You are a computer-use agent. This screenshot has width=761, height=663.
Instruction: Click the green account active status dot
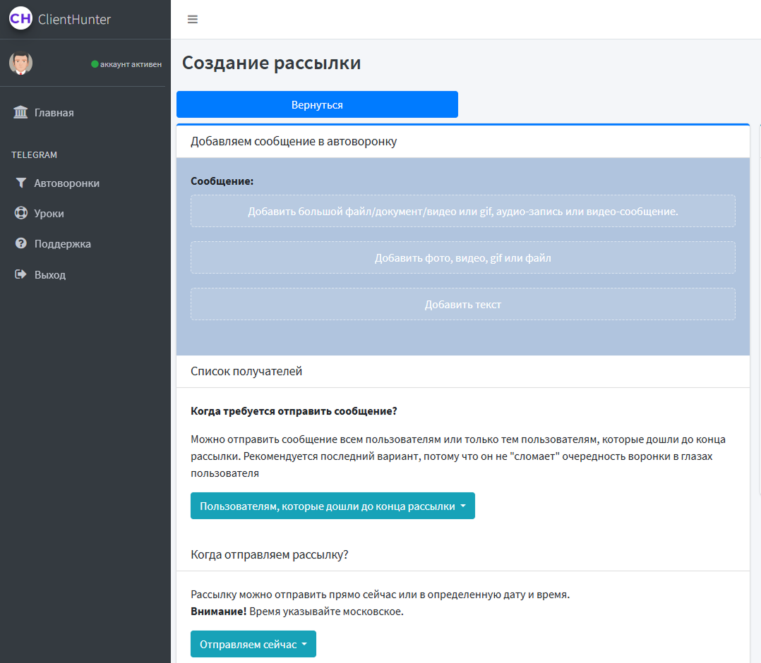coord(95,64)
